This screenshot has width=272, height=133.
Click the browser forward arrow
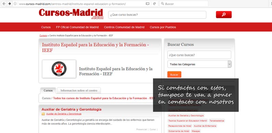10,4
